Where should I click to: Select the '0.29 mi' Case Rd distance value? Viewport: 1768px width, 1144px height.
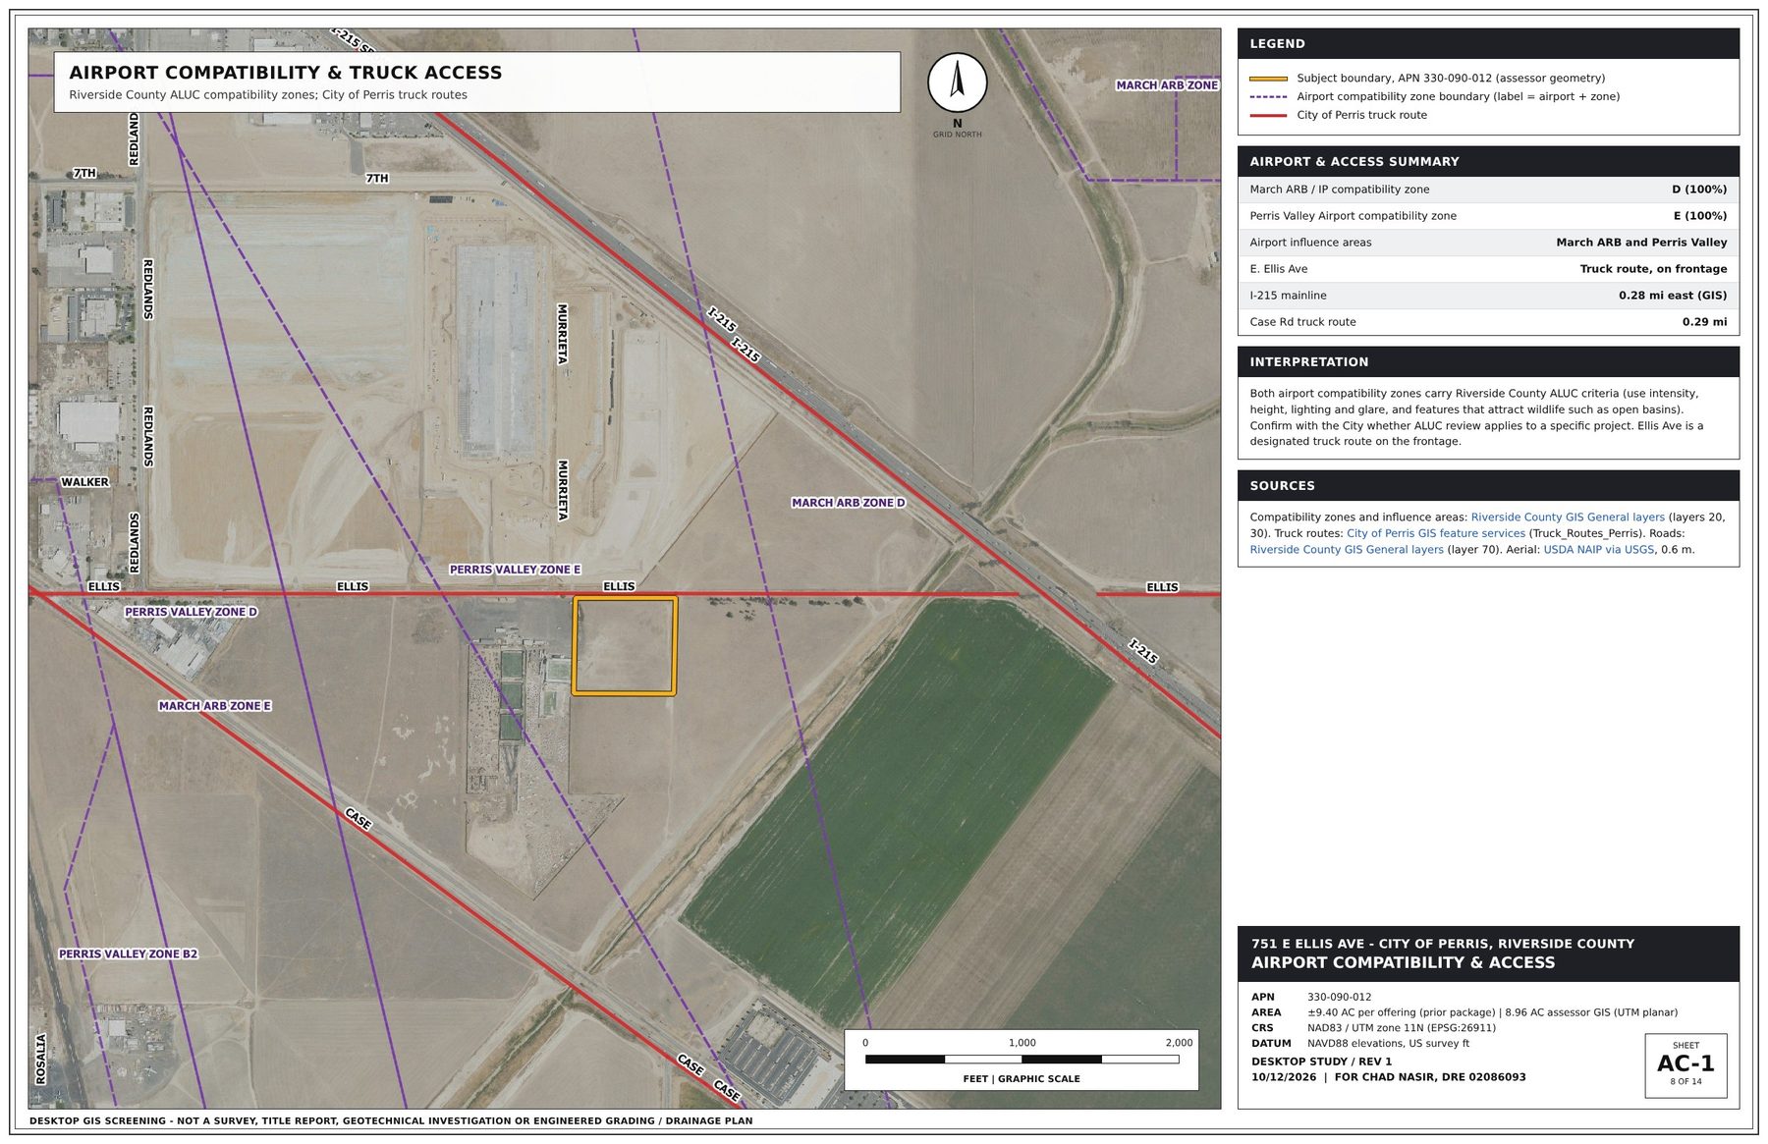click(x=1704, y=322)
